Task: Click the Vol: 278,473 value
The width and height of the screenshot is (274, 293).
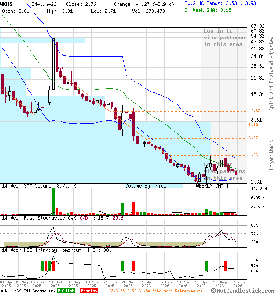Action: coord(148,11)
